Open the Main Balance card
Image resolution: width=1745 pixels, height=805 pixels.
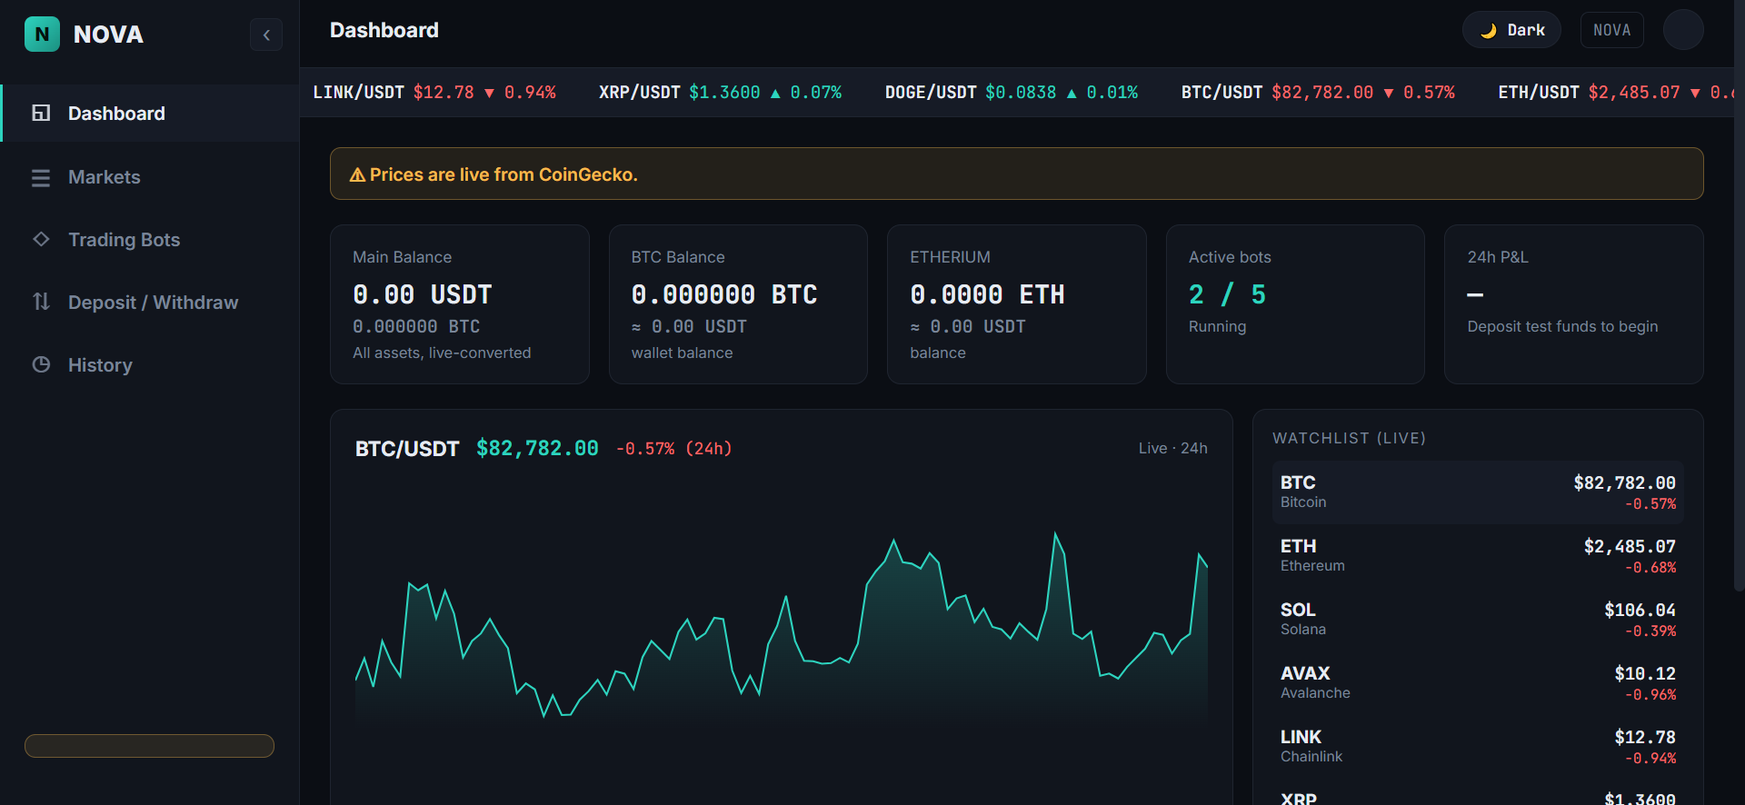[x=460, y=304]
